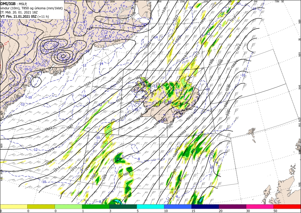301x213 pixels.
Task: Click the red 50+ mm legend swatch
Action: click(x=287, y=206)
